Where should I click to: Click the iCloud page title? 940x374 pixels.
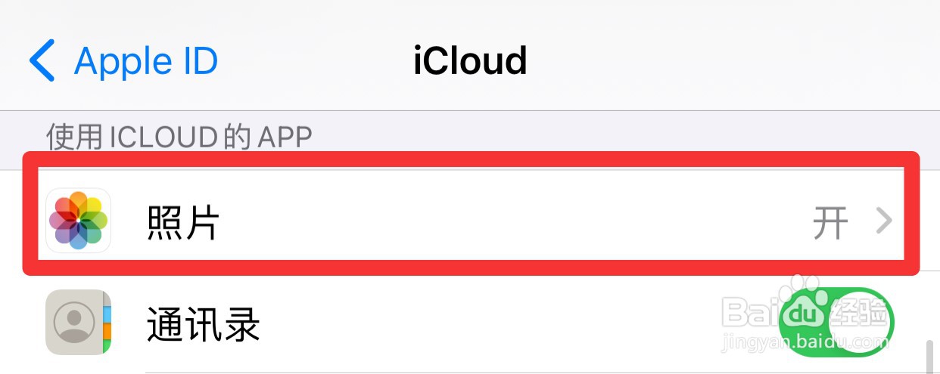[470, 60]
